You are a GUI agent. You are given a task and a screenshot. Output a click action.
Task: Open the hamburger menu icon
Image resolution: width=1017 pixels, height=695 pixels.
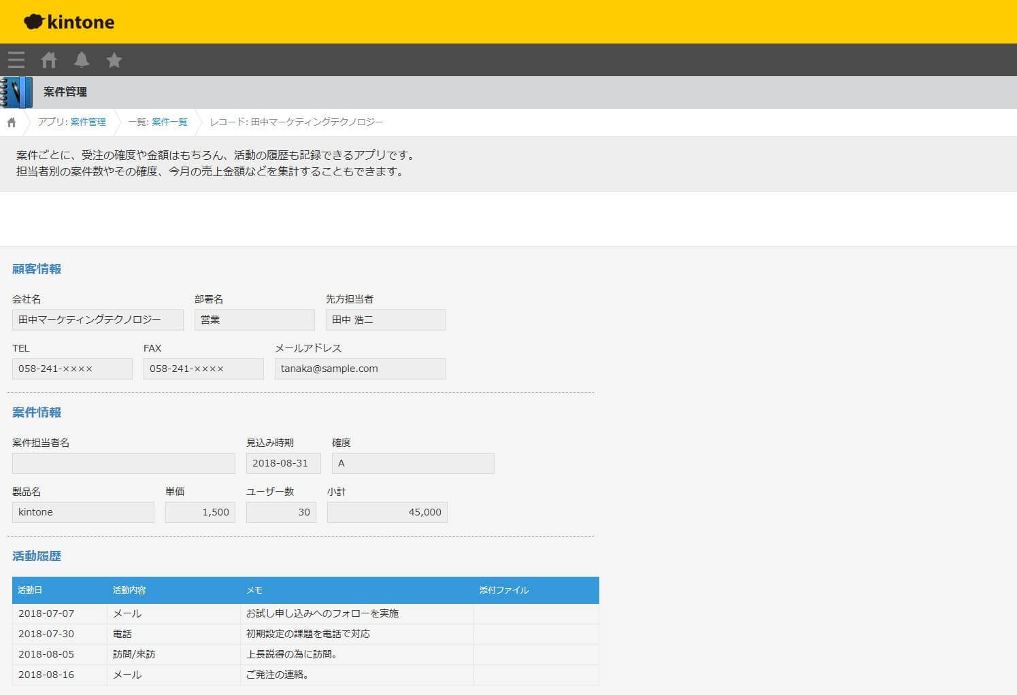coord(16,60)
